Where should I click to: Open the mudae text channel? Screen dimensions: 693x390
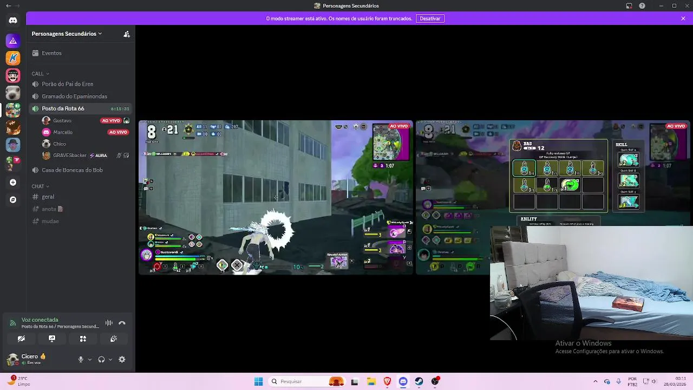(81, 221)
